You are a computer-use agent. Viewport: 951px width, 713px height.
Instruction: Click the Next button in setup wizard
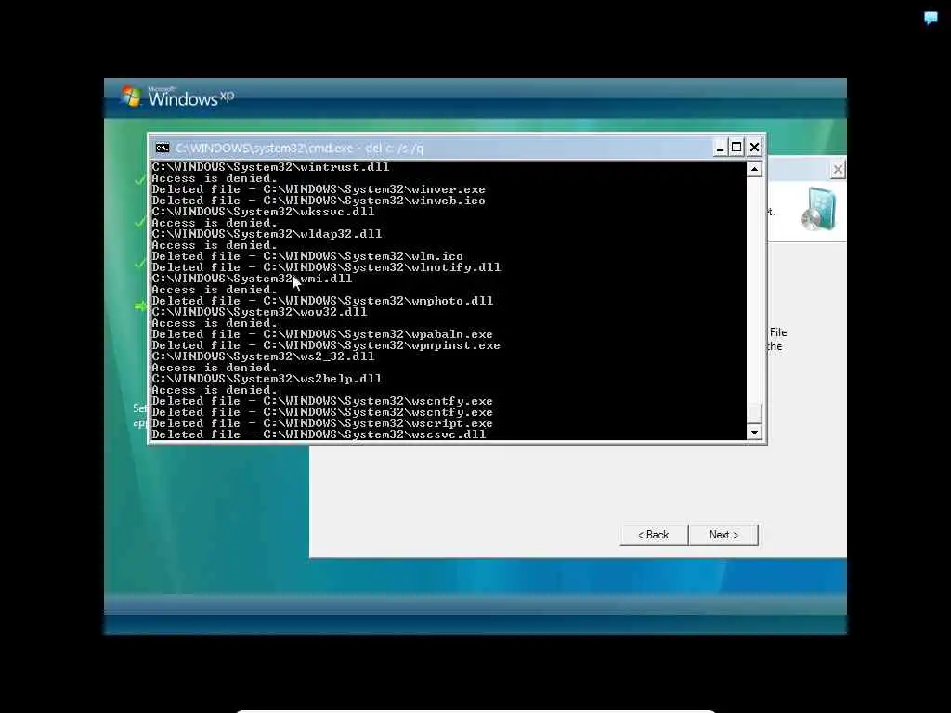(x=723, y=535)
